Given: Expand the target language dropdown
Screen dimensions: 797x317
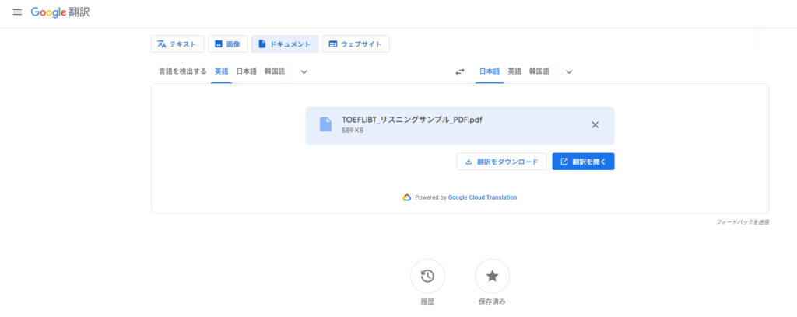Looking at the screenshot, I should (569, 71).
